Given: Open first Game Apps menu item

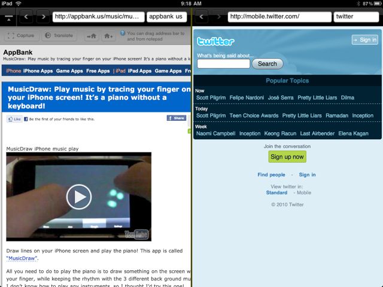Looking at the screenshot, I should coord(69,71).
